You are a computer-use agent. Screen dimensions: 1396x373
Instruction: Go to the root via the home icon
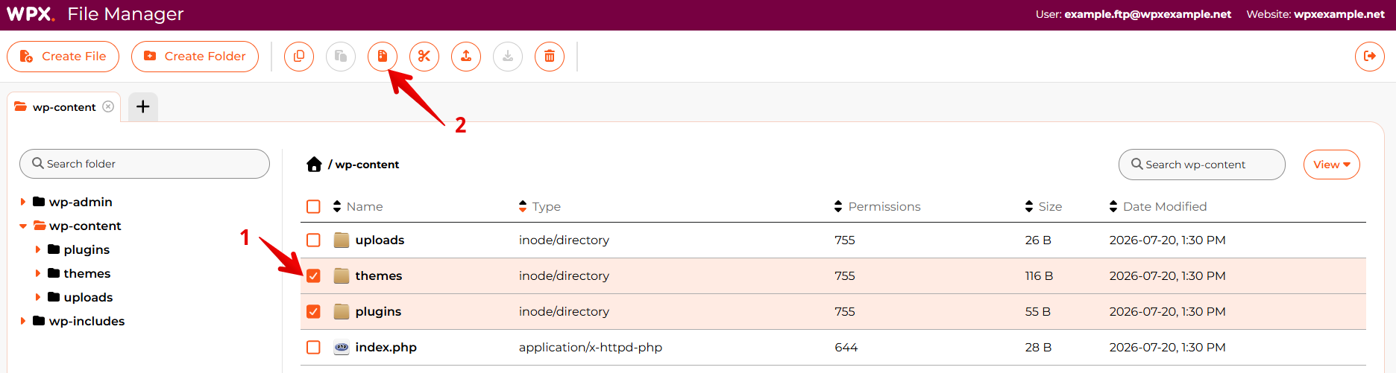[x=314, y=165]
